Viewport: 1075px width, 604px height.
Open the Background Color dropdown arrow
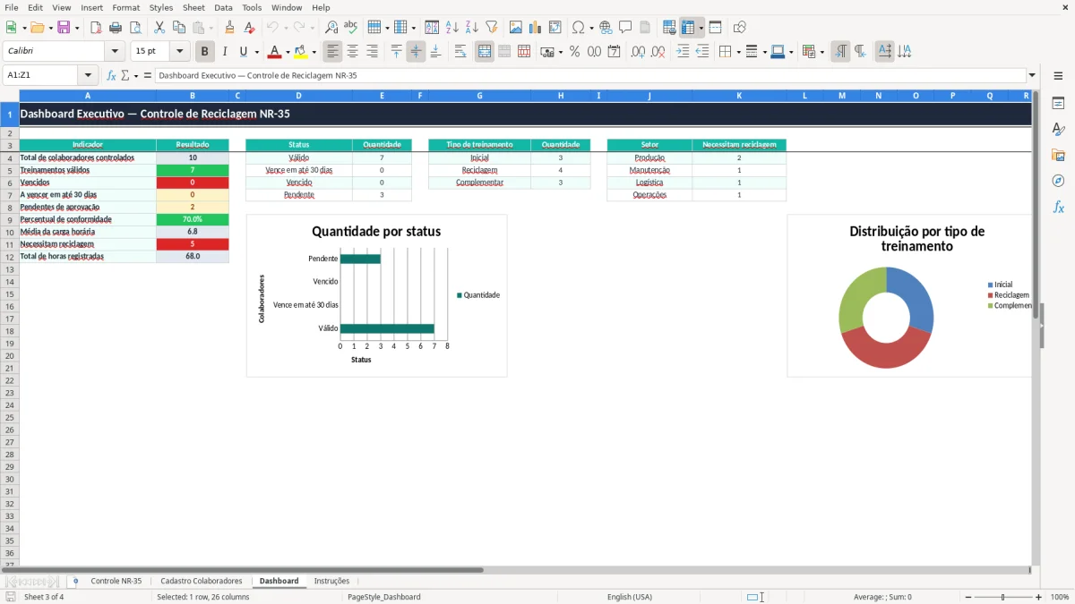coord(314,52)
